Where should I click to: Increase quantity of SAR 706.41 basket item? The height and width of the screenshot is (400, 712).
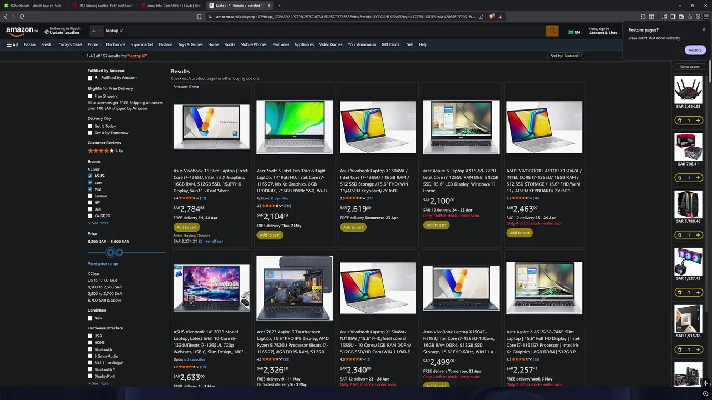pos(698,178)
